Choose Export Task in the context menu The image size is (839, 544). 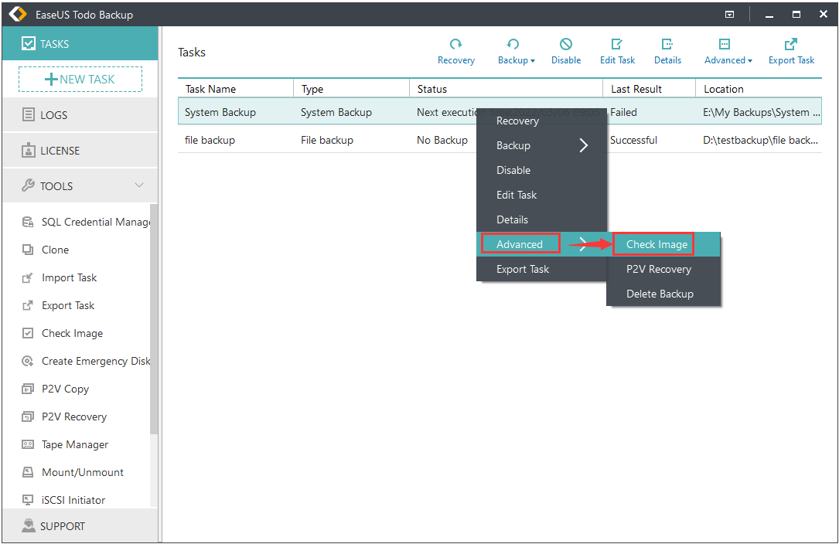[541, 269]
